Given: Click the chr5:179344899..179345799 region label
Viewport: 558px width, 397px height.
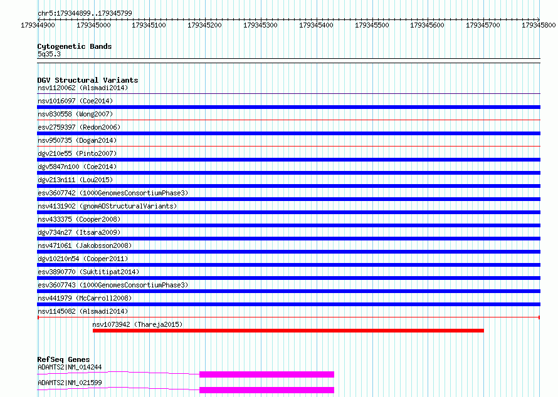Looking at the screenshot, I should 85,13.
